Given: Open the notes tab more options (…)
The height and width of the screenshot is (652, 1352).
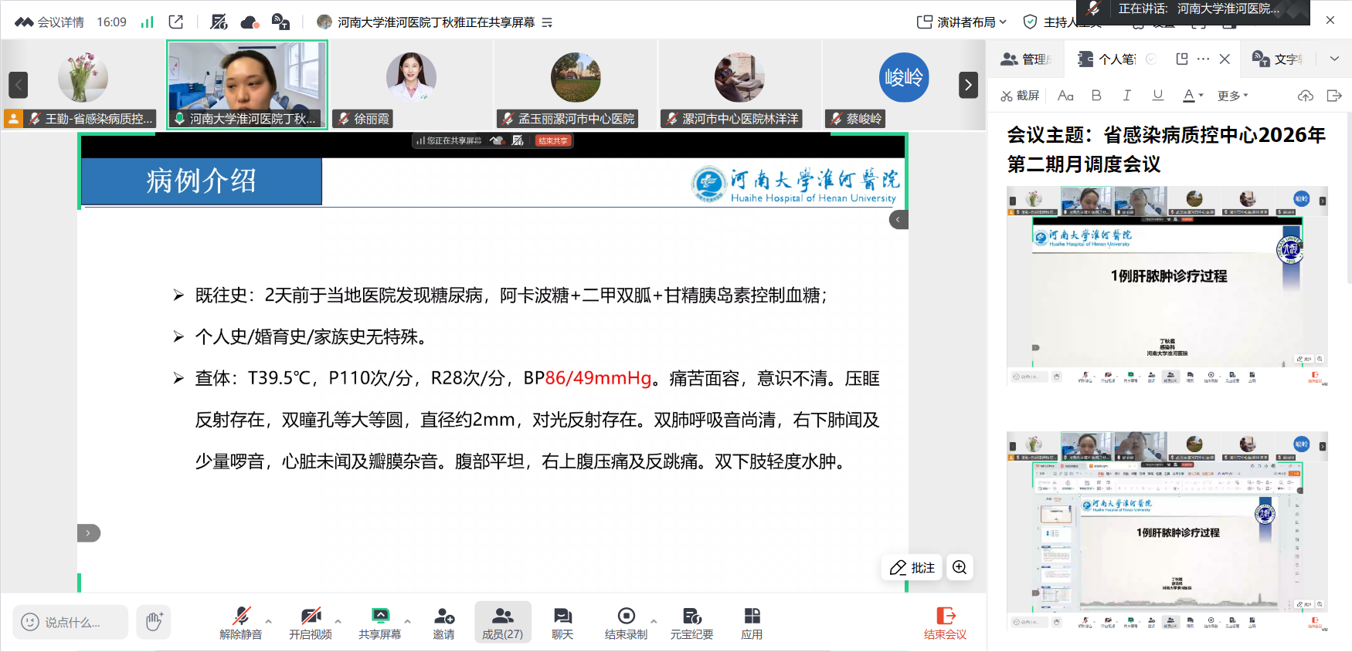Looking at the screenshot, I should 1204,59.
